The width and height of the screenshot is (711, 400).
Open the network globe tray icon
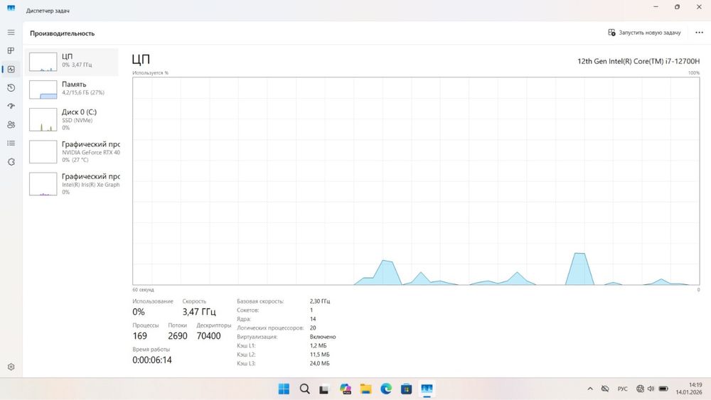(640, 389)
